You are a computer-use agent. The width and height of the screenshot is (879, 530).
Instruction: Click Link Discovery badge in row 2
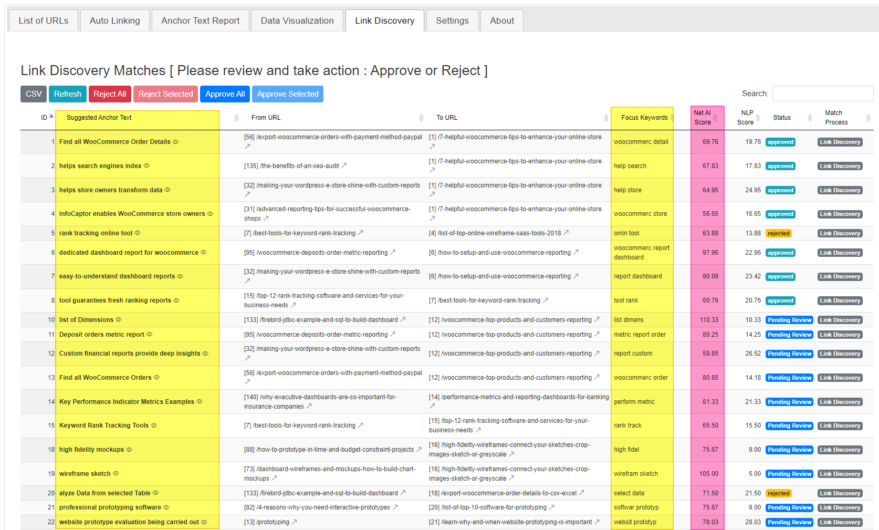tap(840, 166)
